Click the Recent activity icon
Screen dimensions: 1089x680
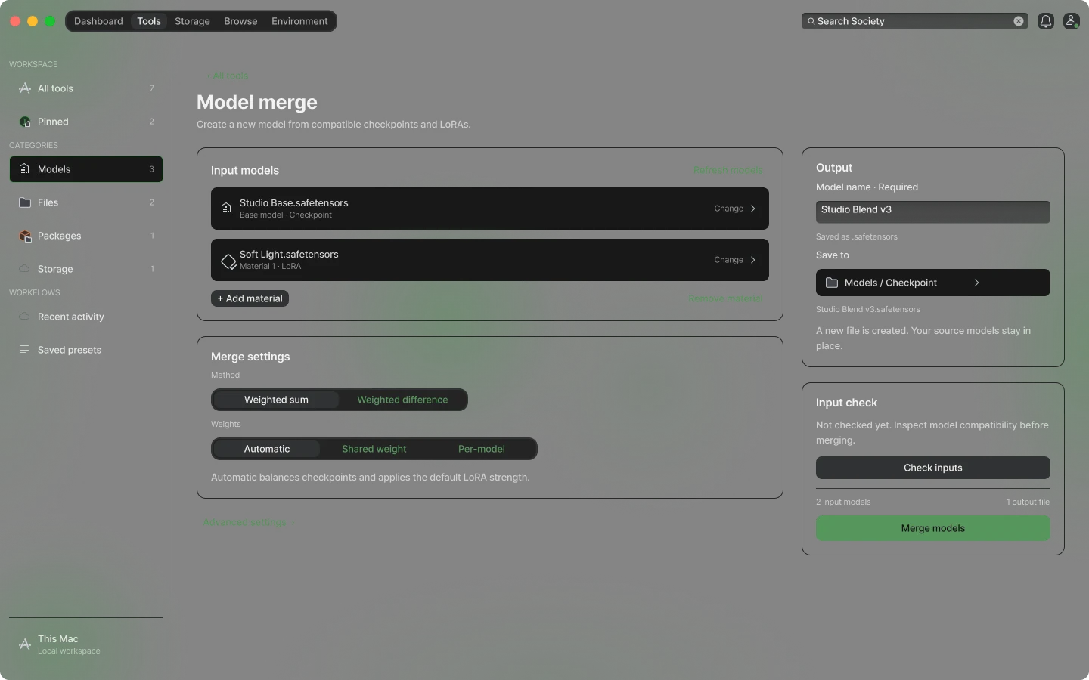pyautogui.click(x=25, y=317)
